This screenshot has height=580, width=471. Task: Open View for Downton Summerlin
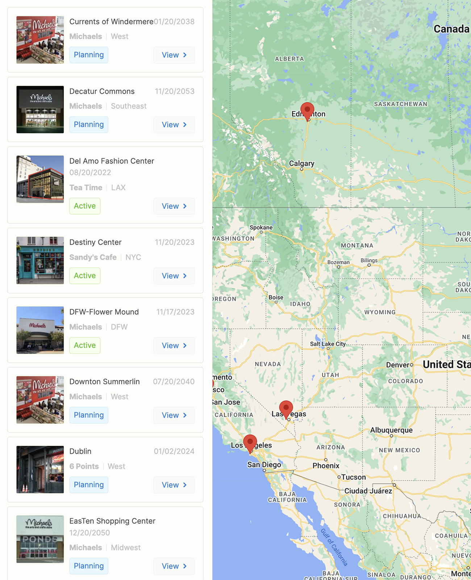pyautogui.click(x=174, y=415)
